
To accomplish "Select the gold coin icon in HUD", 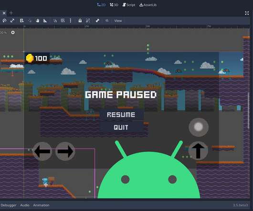I will [x=30, y=58].
